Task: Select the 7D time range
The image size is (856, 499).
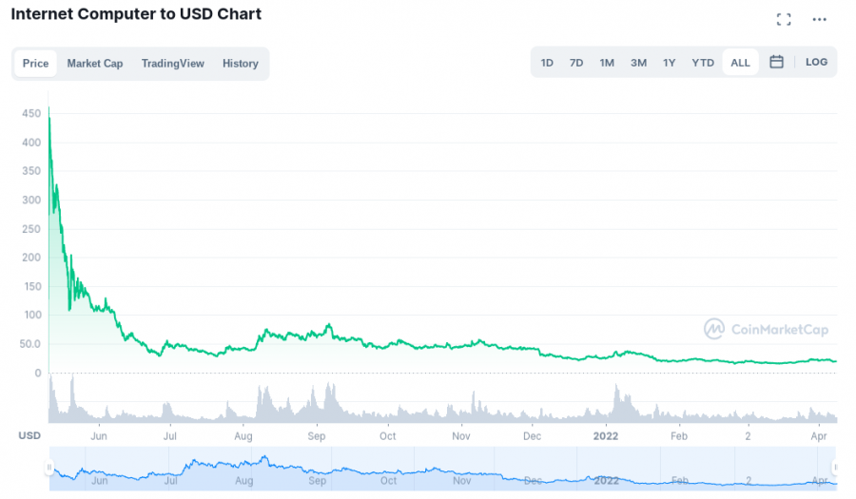Action: tap(576, 63)
